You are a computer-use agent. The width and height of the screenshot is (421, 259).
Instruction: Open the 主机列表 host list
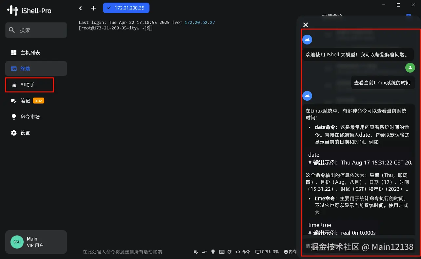(36, 53)
